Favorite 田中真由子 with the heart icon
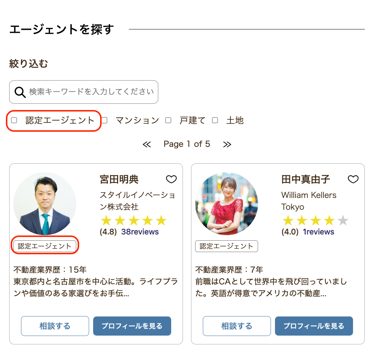This screenshot has width=374, height=347. (x=353, y=179)
